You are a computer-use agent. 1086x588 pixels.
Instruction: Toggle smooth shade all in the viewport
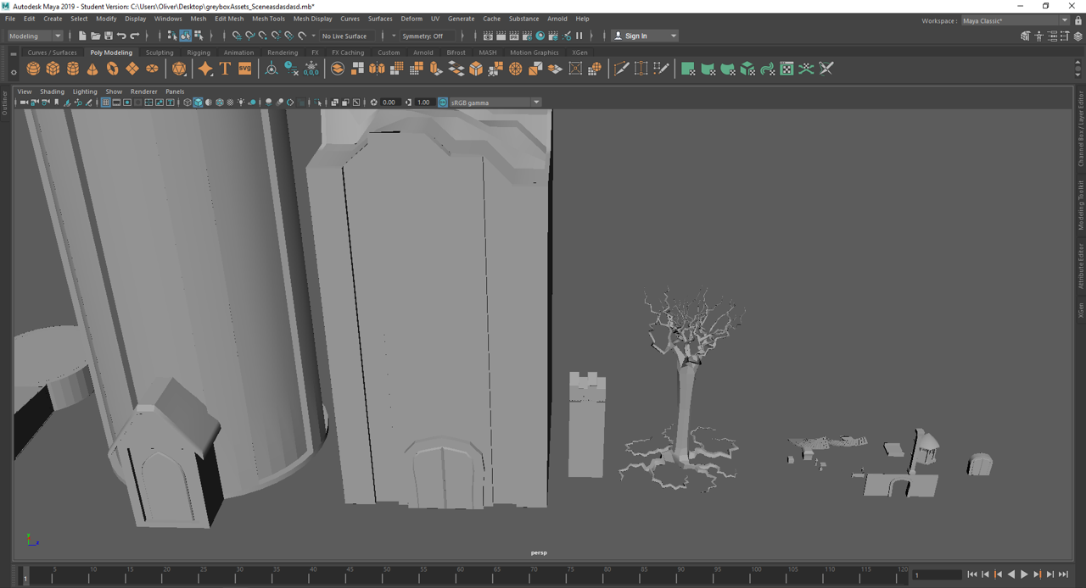click(198, 103)
